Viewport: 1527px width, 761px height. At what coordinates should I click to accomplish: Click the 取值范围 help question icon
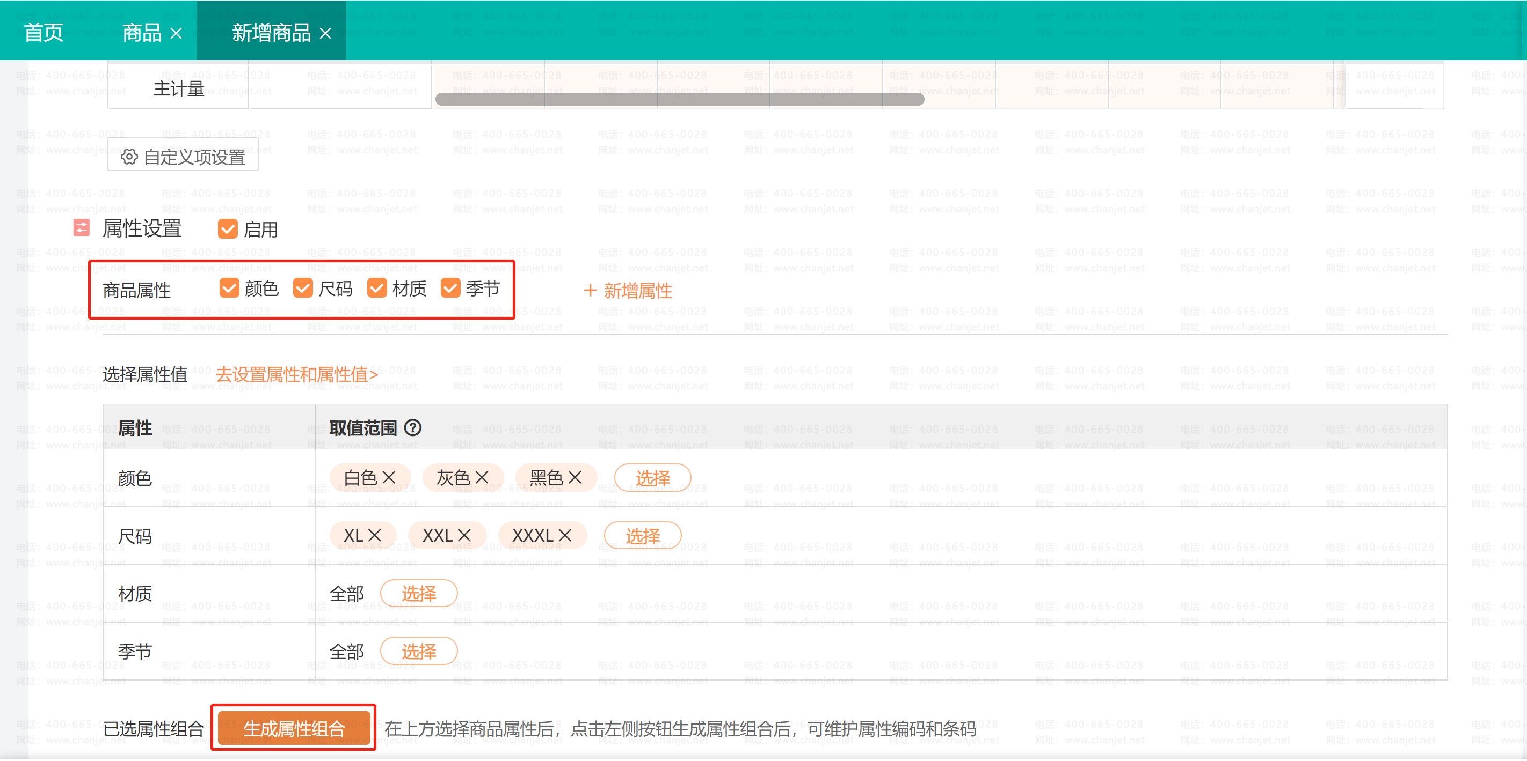pyautogui.click(x=412, y=427)
